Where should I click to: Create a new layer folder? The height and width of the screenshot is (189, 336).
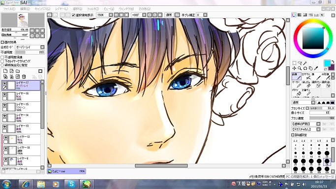pyautogui.click(x=18, y=71)
